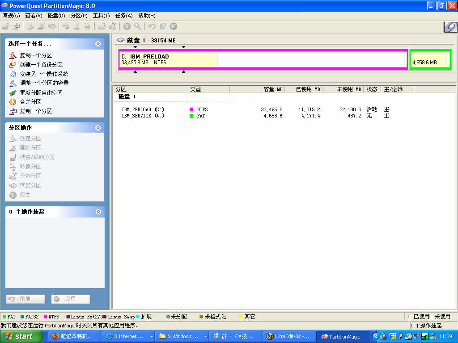Open the 查看(V) menu
Image resolution: width=458 pixels, height=343 pixels.
point(34,16)
